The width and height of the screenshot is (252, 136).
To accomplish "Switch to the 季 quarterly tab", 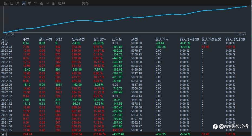I will pos(30,3).
